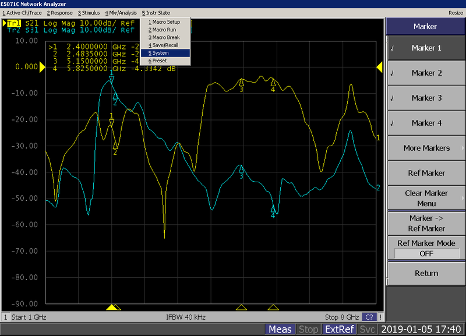Click the marker 3 triangle on the yellow trace
Image resolution: width=466 pixels, height=336 pixels.
coord(241,82)
